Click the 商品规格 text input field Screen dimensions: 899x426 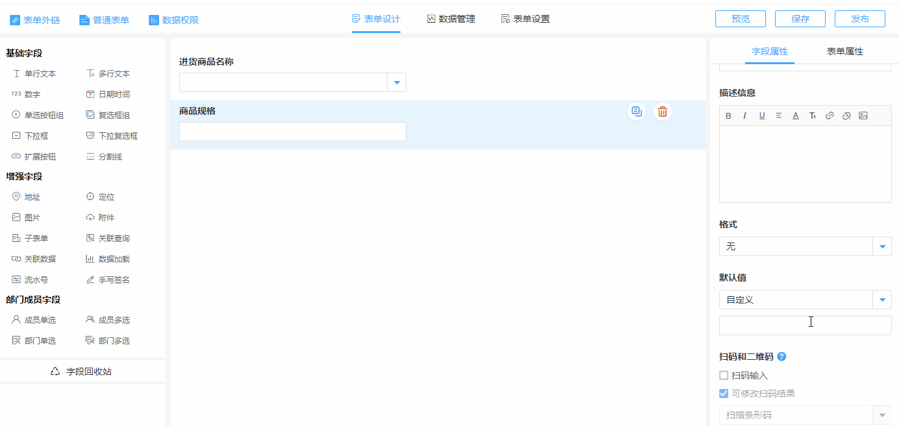tap(292, 132)
